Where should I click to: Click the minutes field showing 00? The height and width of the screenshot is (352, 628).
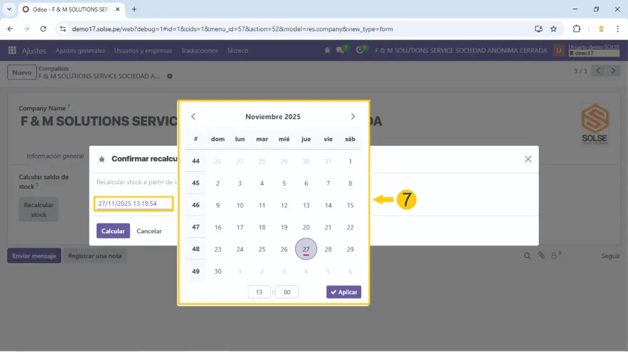[287, 292]
